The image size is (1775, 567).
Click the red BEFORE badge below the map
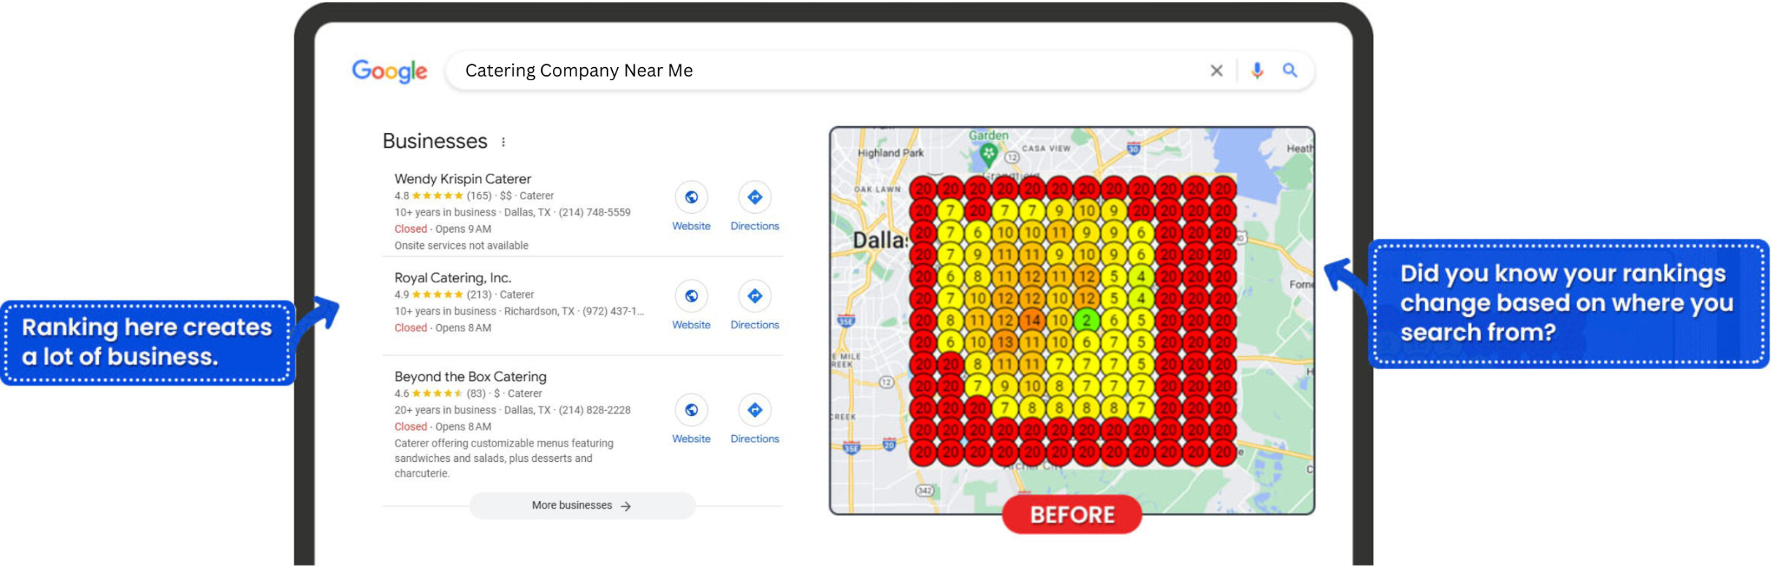pyautogui.click(x=1072, y=515)
